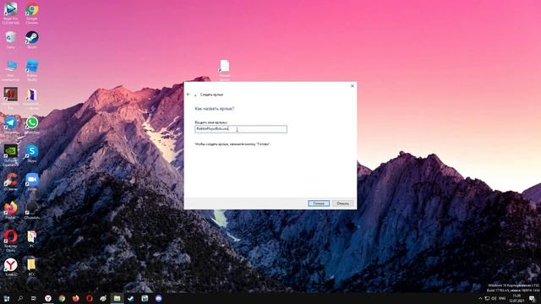Click the Готово button in the shortcut dialog
Viewport: 541px width, 304px height.
tap(319, 204)
